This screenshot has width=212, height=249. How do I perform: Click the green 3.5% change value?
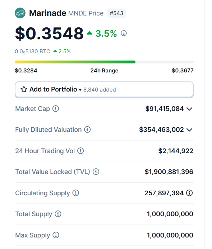tap(106, 34)
